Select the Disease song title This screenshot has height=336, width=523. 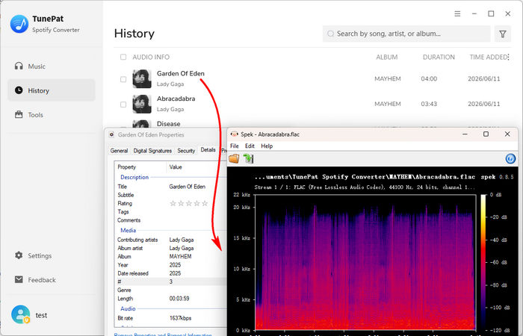(168, 124)
